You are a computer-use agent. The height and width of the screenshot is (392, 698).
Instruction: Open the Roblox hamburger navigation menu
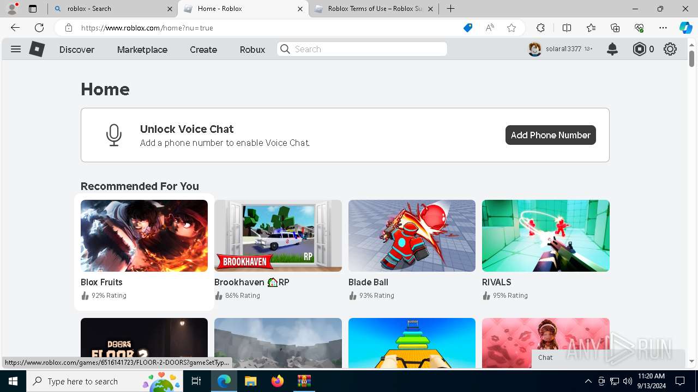(16, 49)
